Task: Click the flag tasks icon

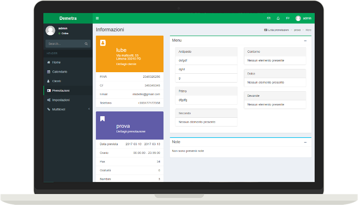Action: (x=288, y=18)
